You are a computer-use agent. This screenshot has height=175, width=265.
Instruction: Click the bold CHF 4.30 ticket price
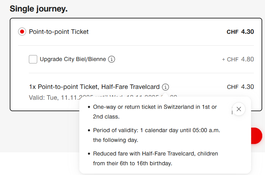coord(240,32)
